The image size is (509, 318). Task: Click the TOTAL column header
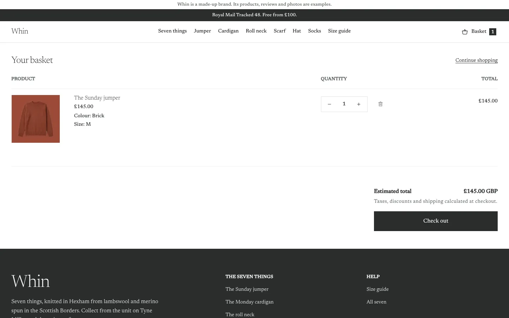pos(490,79)
